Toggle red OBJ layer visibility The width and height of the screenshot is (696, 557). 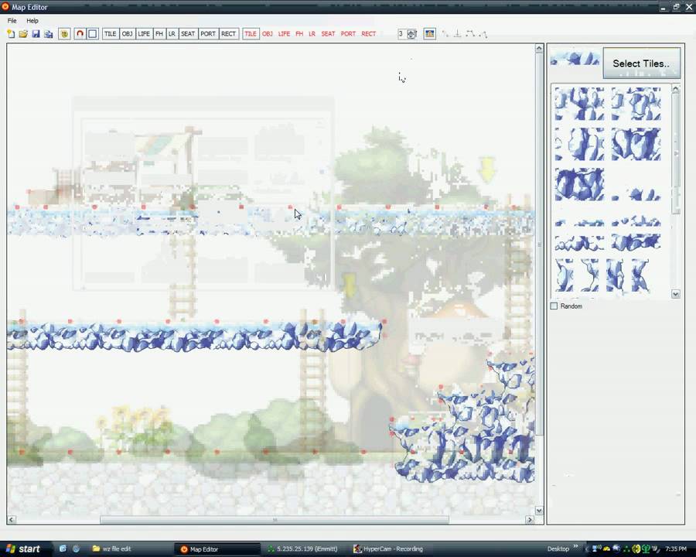(268, 34)
